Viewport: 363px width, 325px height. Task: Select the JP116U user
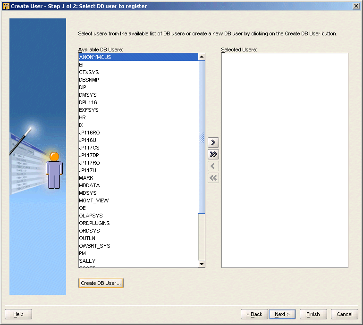pos(138,140)
